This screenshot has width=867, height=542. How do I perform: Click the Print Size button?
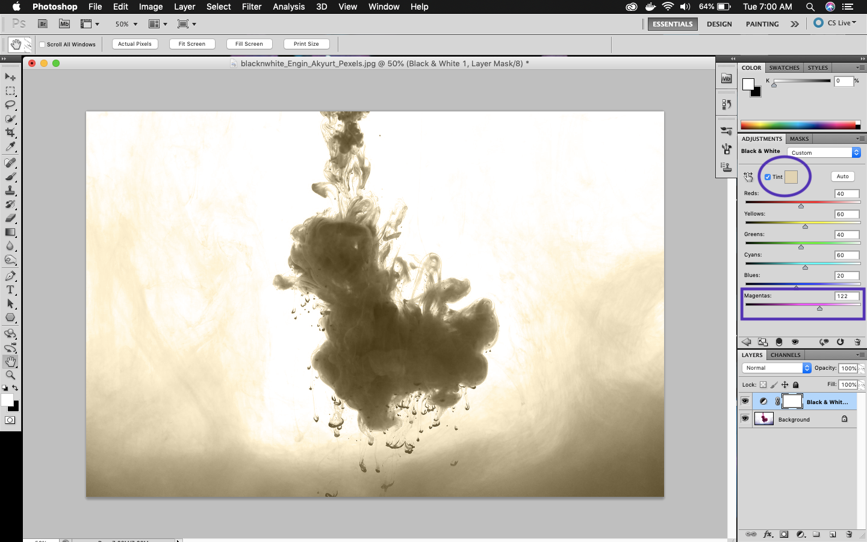(306, 44)
